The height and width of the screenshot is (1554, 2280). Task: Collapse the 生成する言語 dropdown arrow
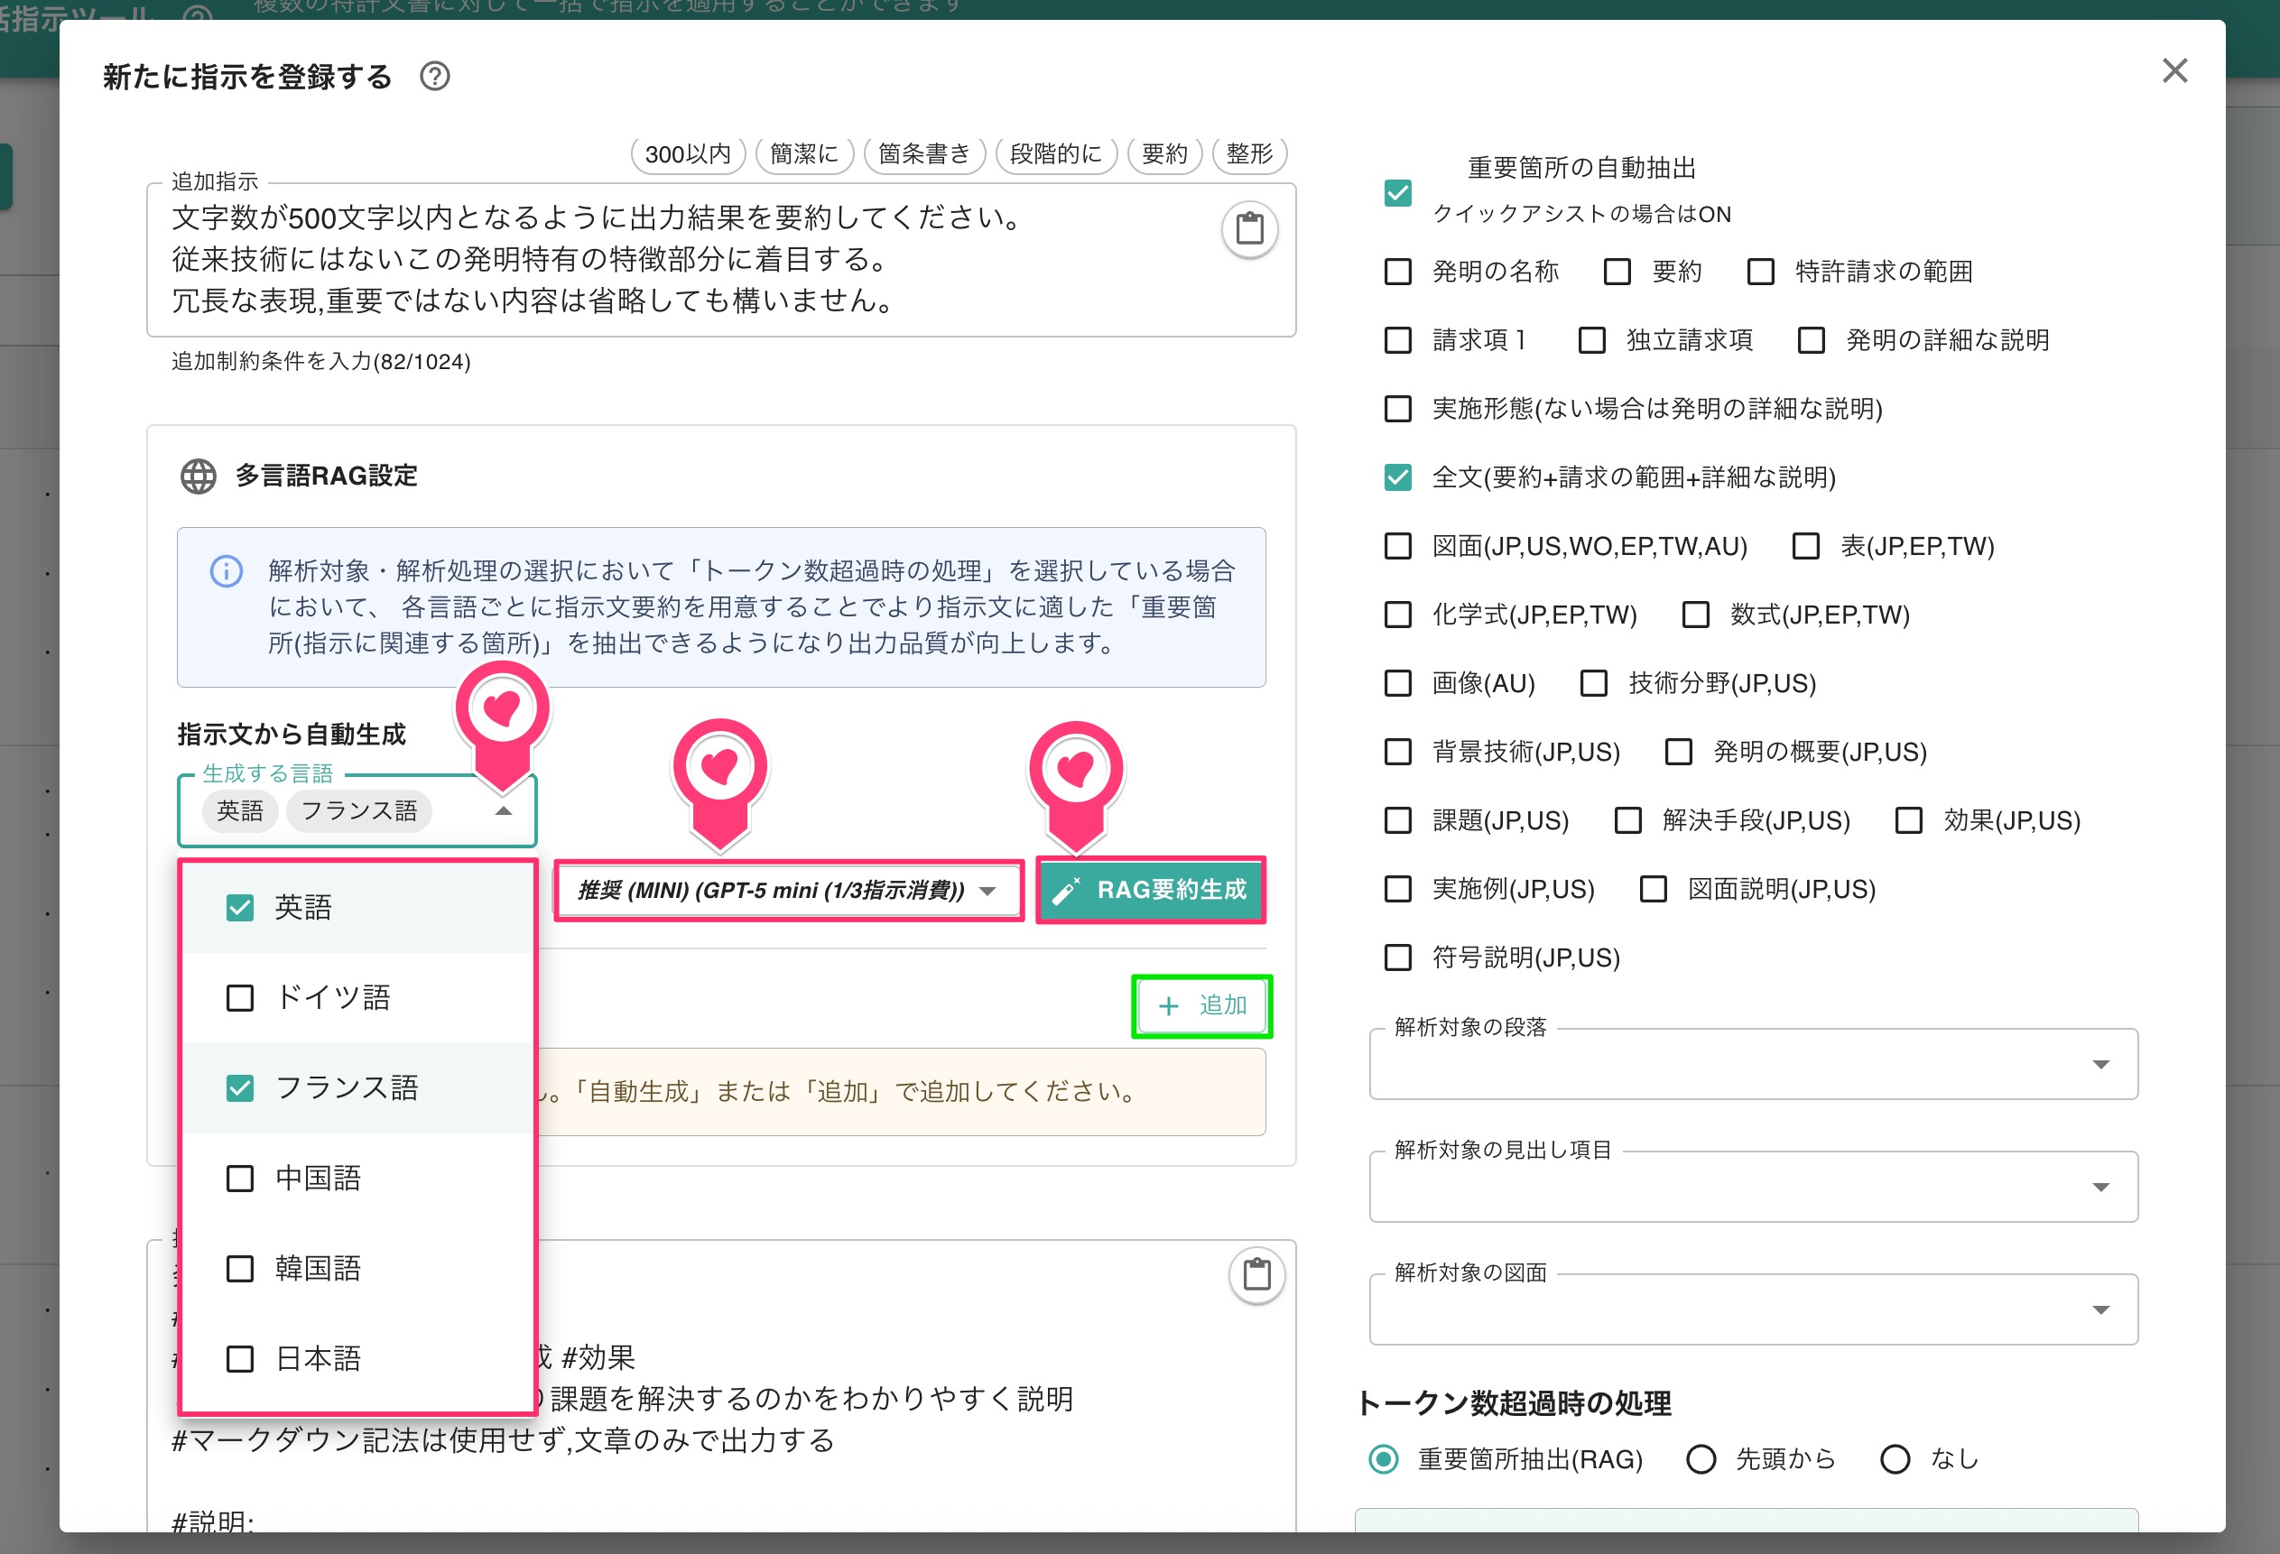click(504, 811)
